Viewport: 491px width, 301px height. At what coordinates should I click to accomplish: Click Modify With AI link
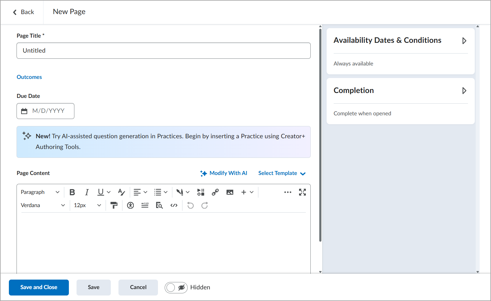coord(224,173)
